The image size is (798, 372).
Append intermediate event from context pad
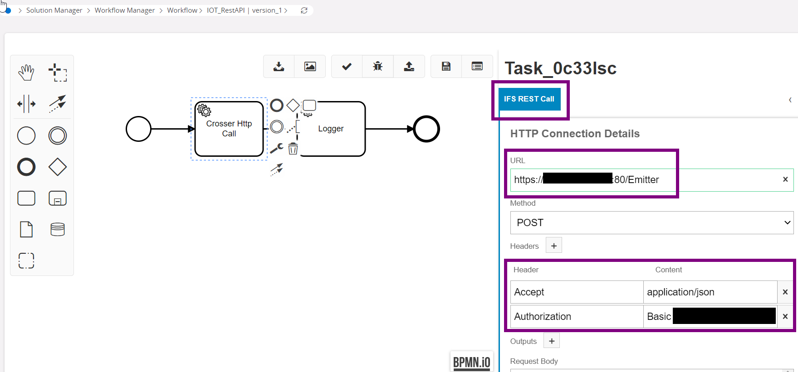277,127
